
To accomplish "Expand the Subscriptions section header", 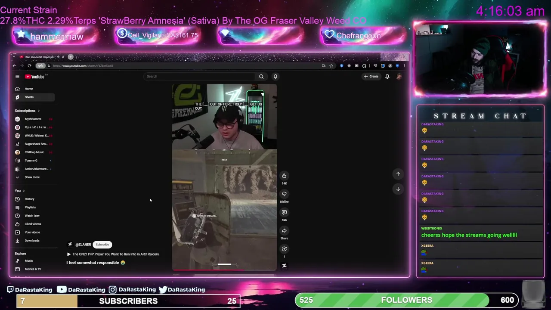I will [x=27, y=111].
